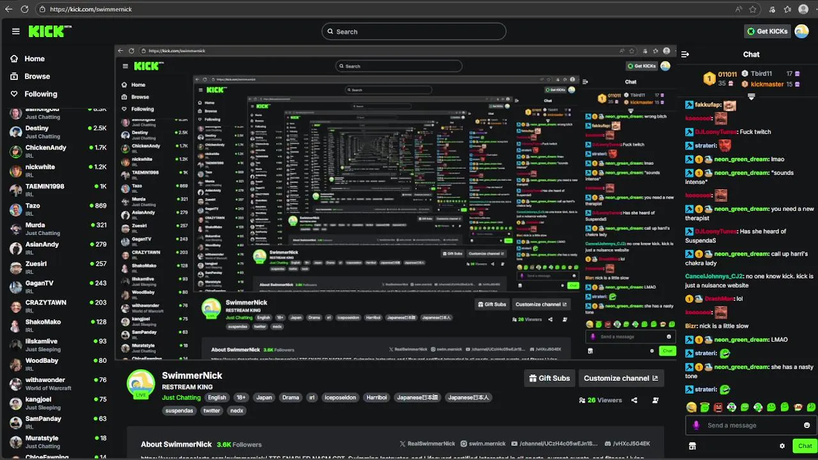Open Customize channel
The width and height of the screenshot is (818, 460).
[621, 378]
